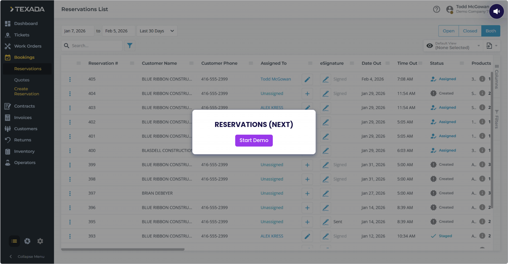Add assignee plus for reservation 395
Image resolution: width=508 pixels, height=264 pixels.
[x=307, y=222]
